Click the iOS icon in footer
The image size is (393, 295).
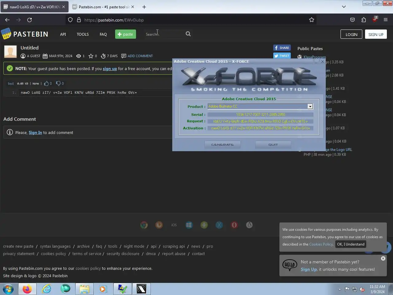(x=174, y=225)
